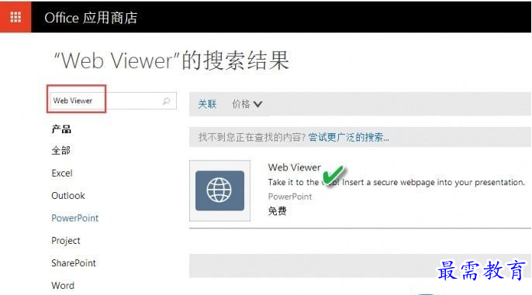Go to Office 应用商店 home title
The image size is (532, 295).
[91, 18]
